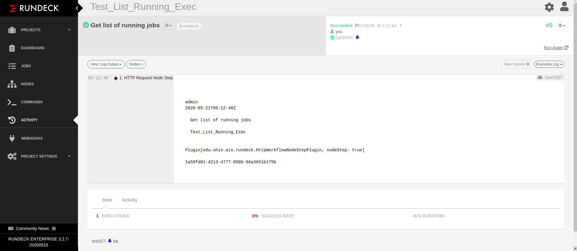This screenshot has height=251, width=577.
Task: Expand Project Settings in the sidebar
Action: 39,156
